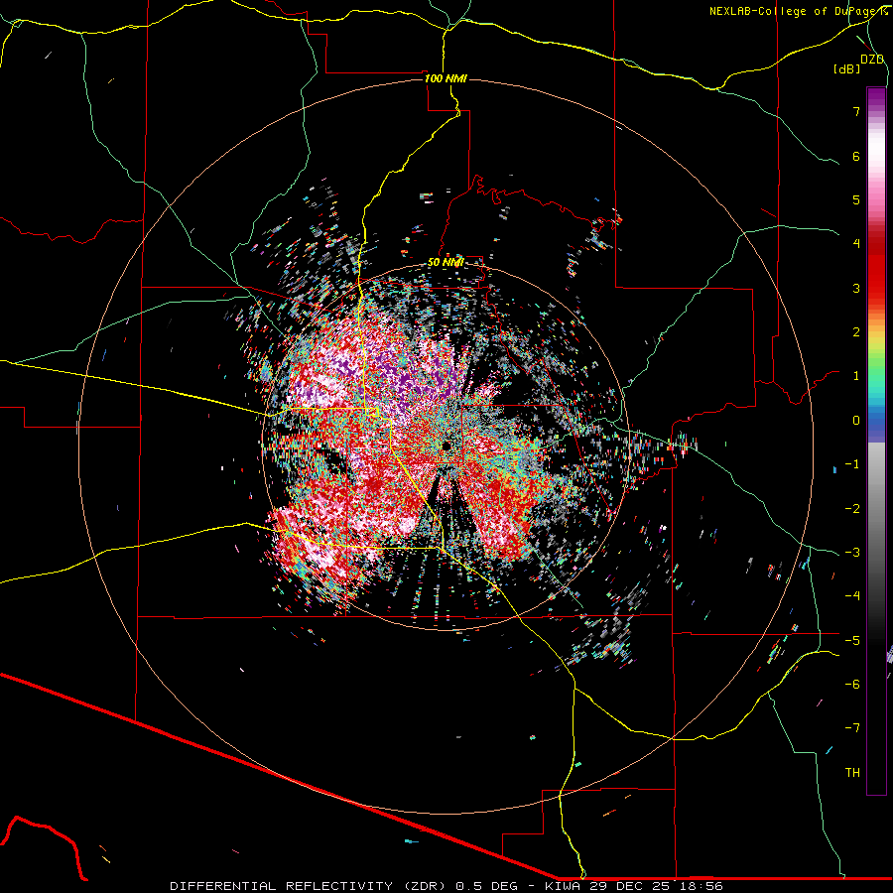Click the "-4" value on the scale
Screen dimensions: 893x893
[852, 596]
